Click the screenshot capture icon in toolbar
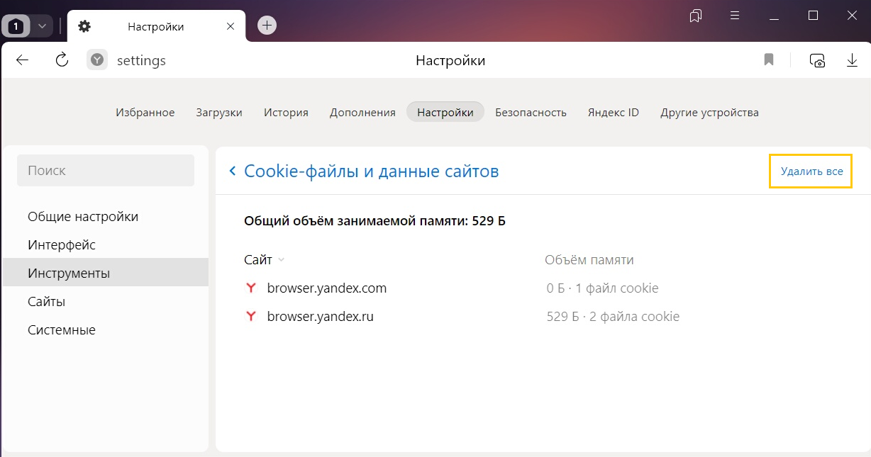Viewport: 871px width, 457px height. pyautogui.click(x=818, y=61)
